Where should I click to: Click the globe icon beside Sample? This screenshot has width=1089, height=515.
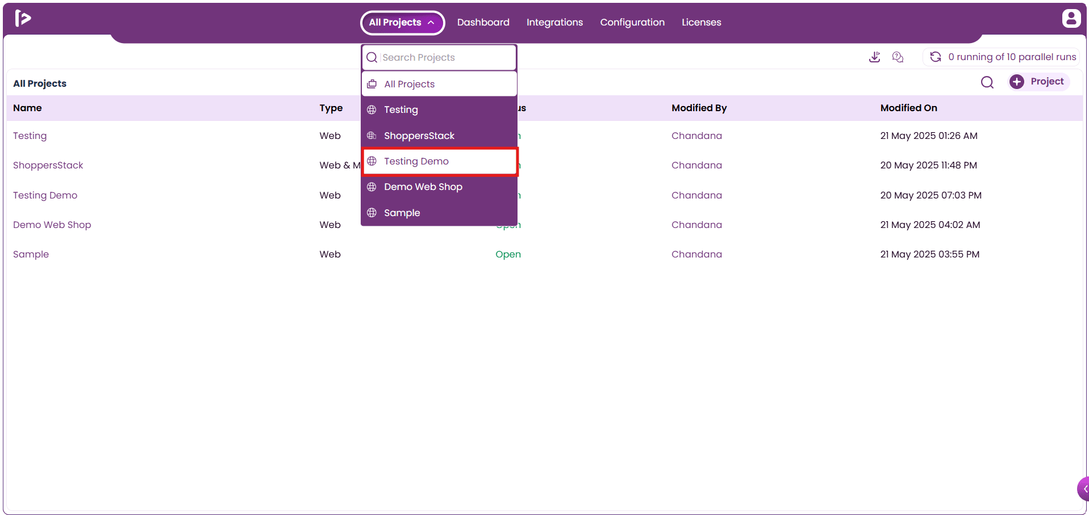tap(372, 213)
